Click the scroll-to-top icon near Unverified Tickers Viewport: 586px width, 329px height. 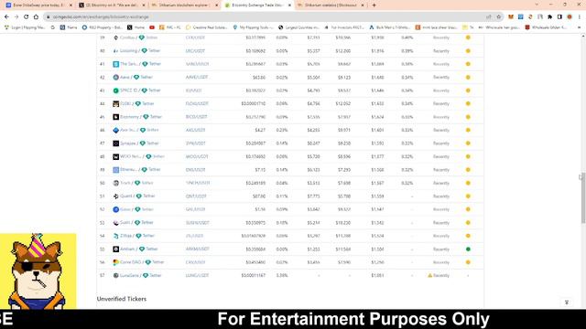[x=567, y=302]
